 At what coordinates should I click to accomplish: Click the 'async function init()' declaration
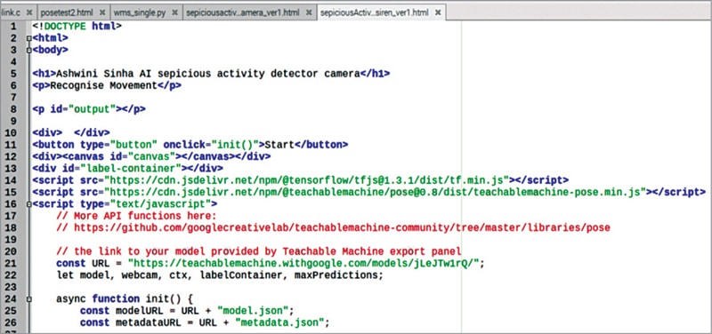click(125, 299)
